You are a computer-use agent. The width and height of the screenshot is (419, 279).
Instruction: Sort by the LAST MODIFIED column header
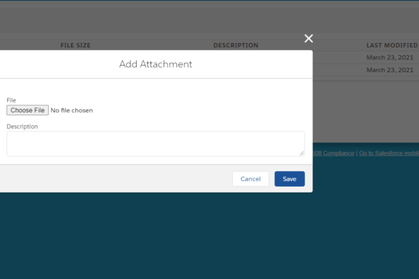(x=392, y=45)
